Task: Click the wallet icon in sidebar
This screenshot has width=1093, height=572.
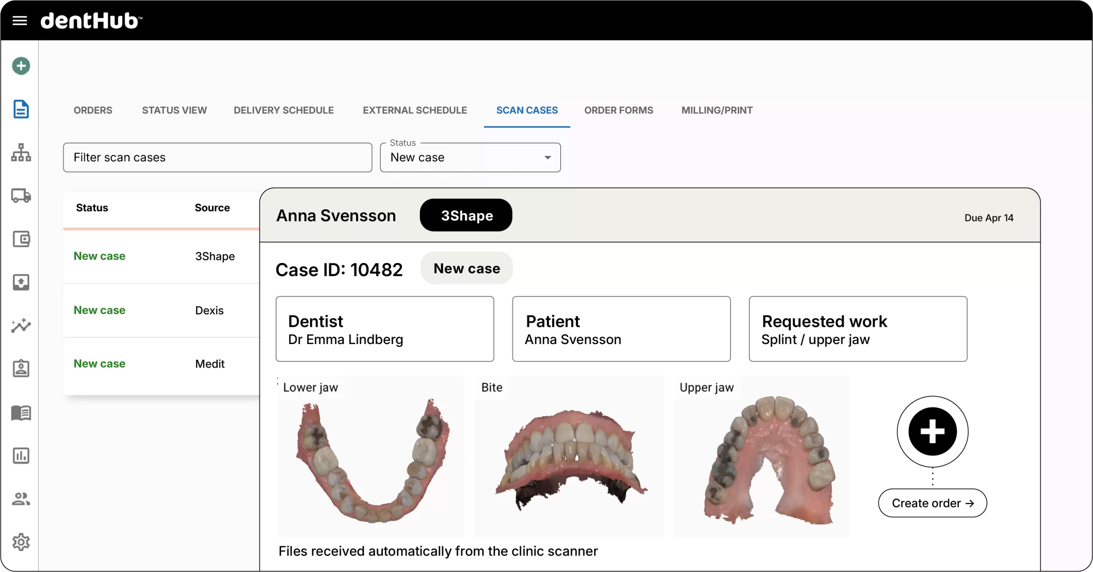Action: 21,239
